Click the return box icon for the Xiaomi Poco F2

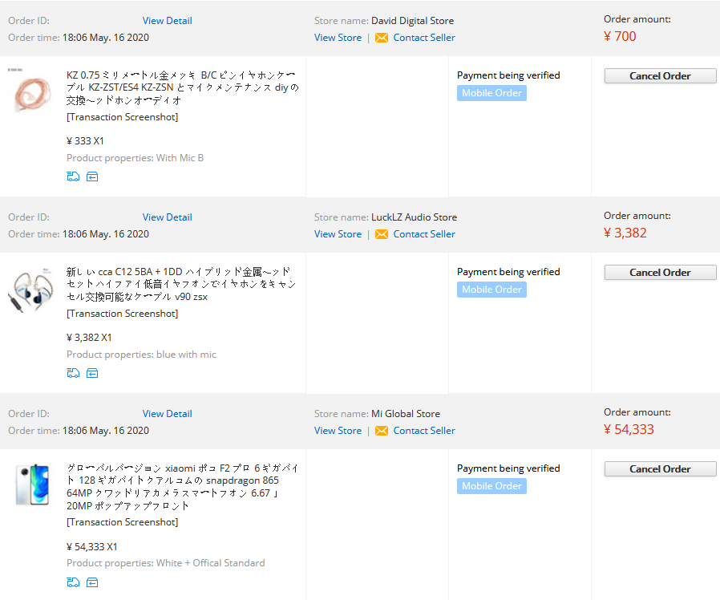click(x=92, y=582)
